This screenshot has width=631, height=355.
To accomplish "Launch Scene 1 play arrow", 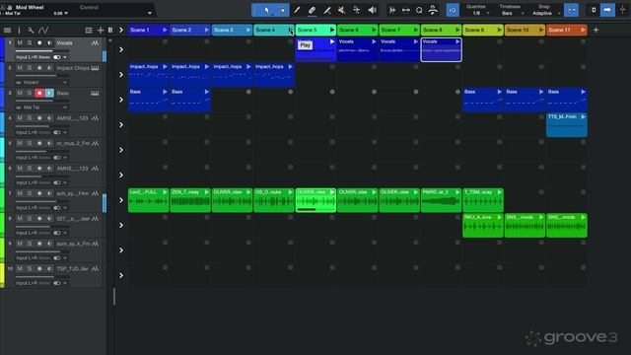I will (x=165, y=30).
